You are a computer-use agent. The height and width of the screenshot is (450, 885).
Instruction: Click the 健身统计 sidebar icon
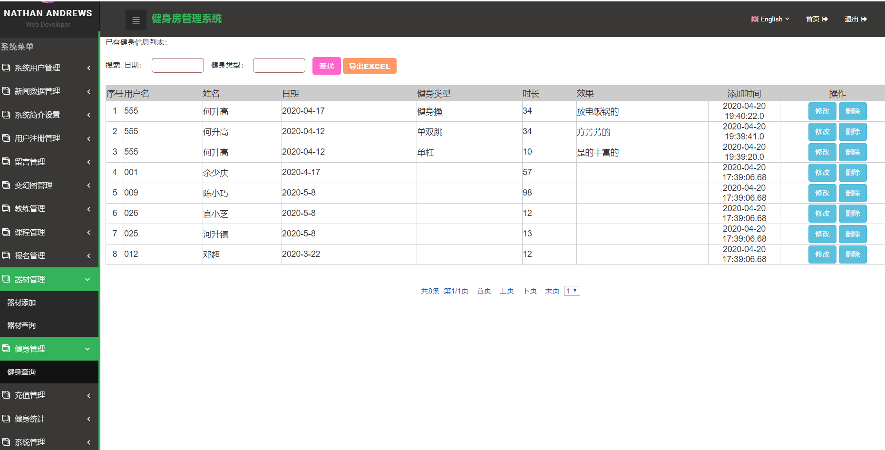click(6, 419)
